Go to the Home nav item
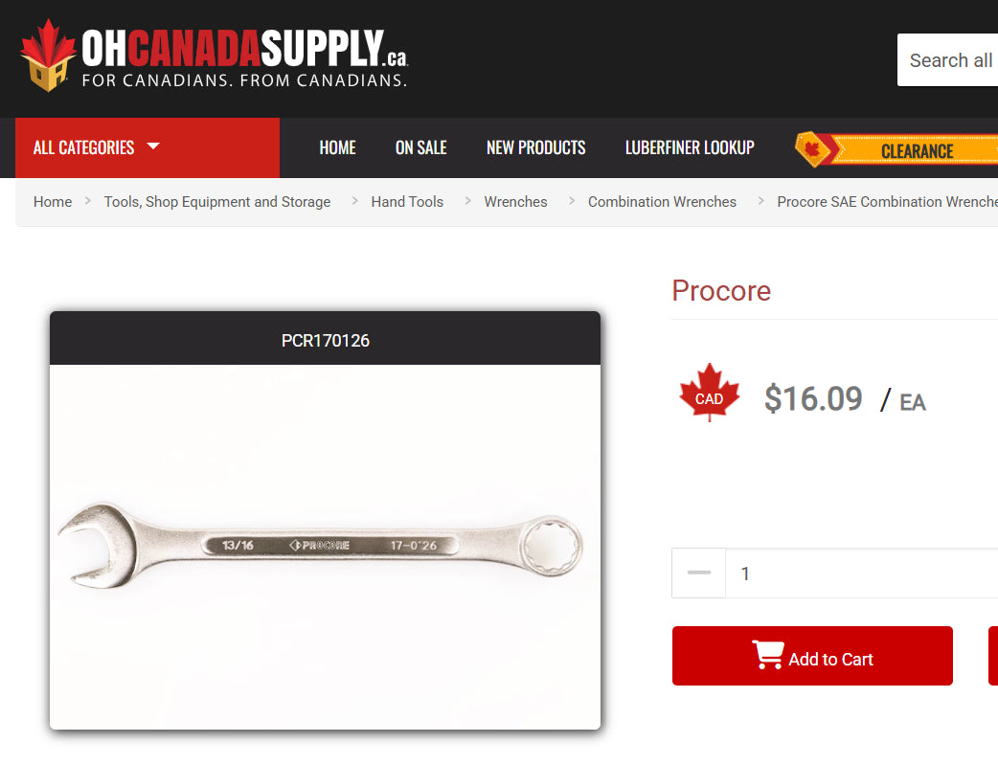Viewport: 998px width, 765px height. [337, 147]
